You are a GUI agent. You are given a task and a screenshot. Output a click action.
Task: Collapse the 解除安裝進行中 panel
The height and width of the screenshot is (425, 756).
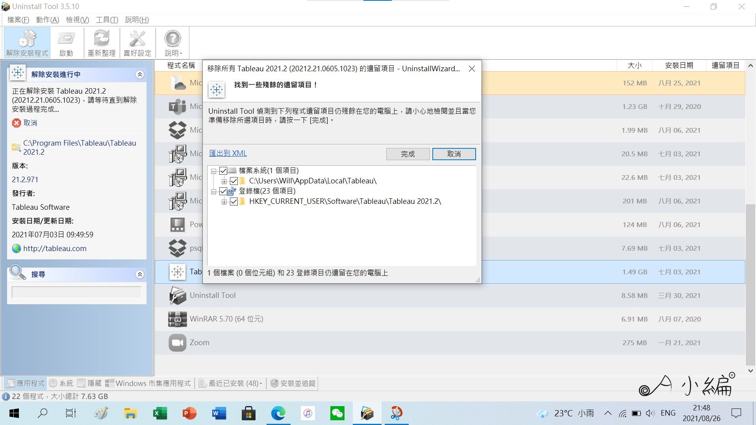click(x=139, y=74)
